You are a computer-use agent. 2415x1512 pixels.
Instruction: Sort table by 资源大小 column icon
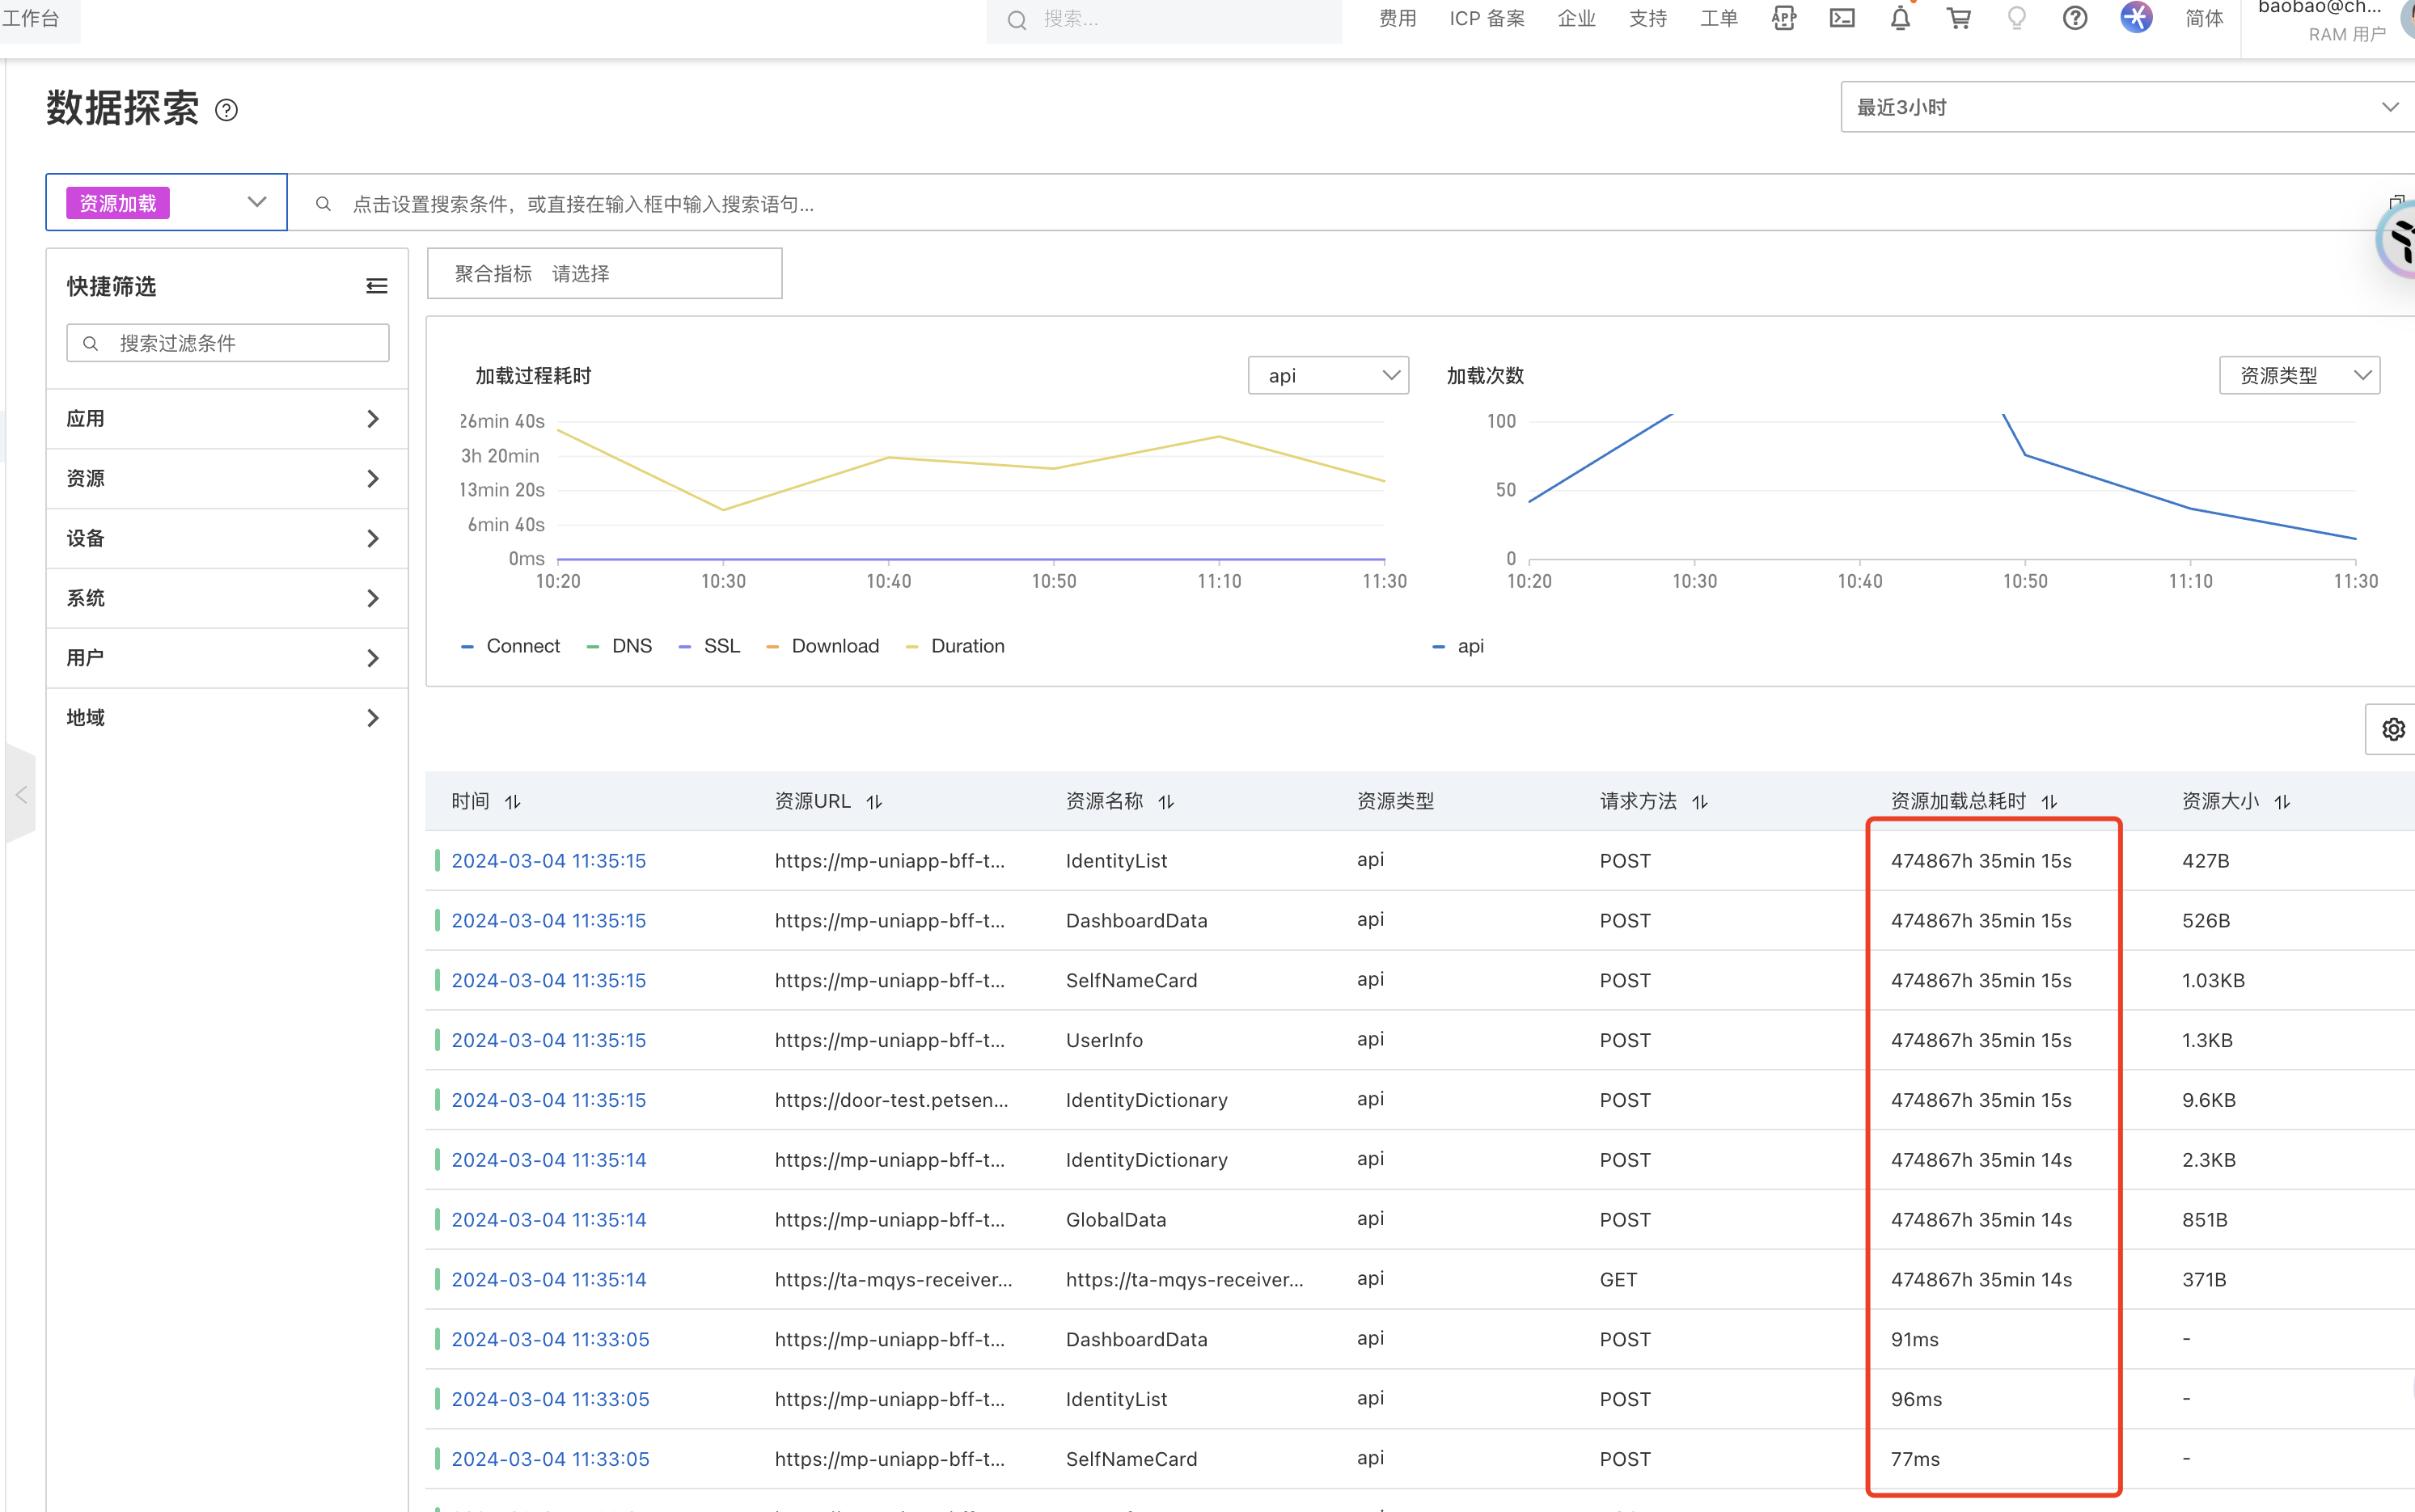[x=2282, y=802]
